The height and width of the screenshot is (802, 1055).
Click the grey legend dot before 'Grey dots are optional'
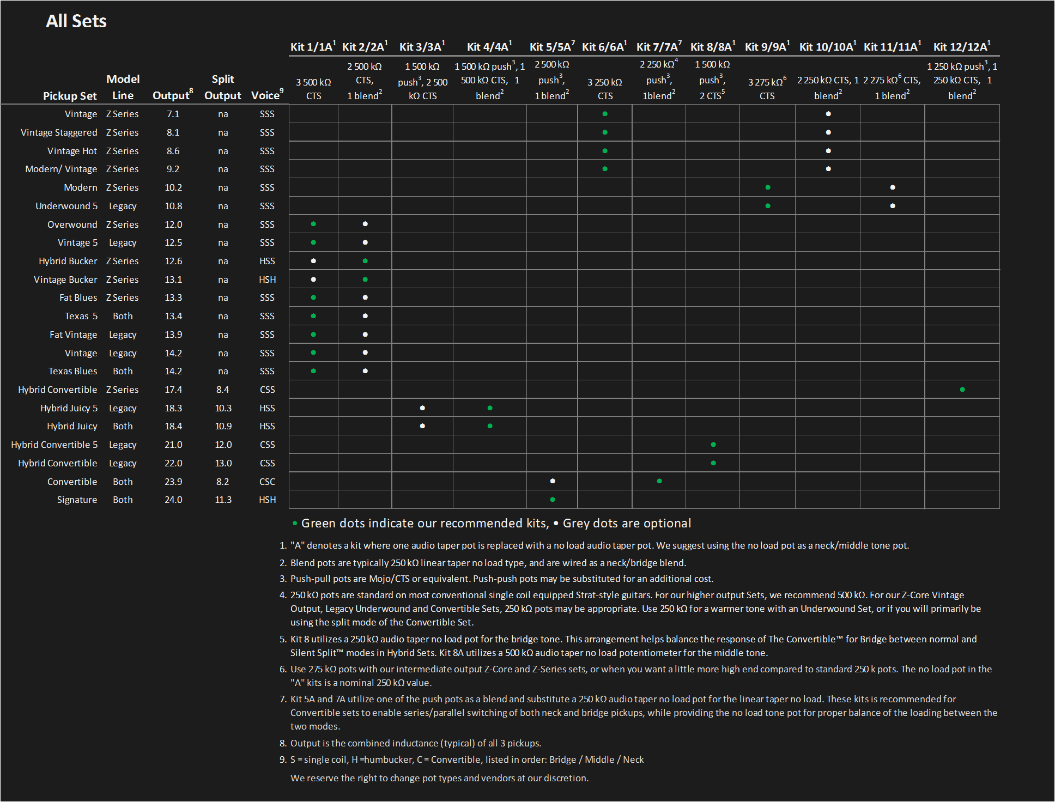pos(556,523)
